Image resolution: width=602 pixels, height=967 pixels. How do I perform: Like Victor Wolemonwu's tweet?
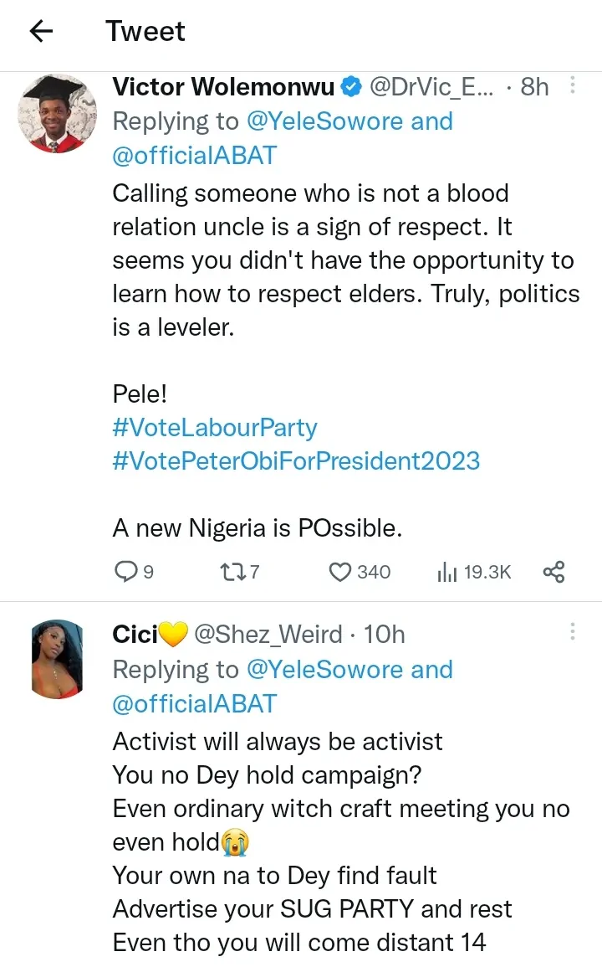[339, 572]
